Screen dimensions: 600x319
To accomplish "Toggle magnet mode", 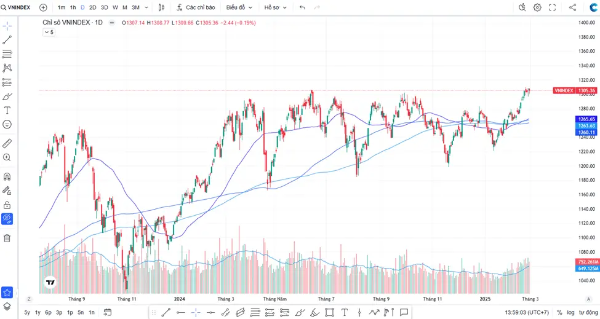I will (7, 176).
